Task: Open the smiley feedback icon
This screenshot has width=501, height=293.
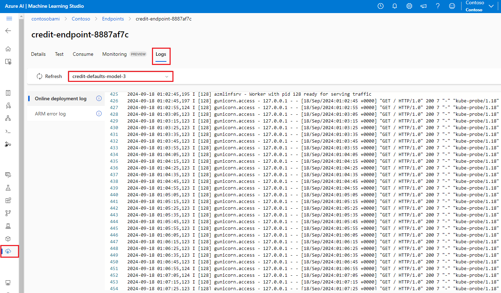Action: click(x=452, y=6)
